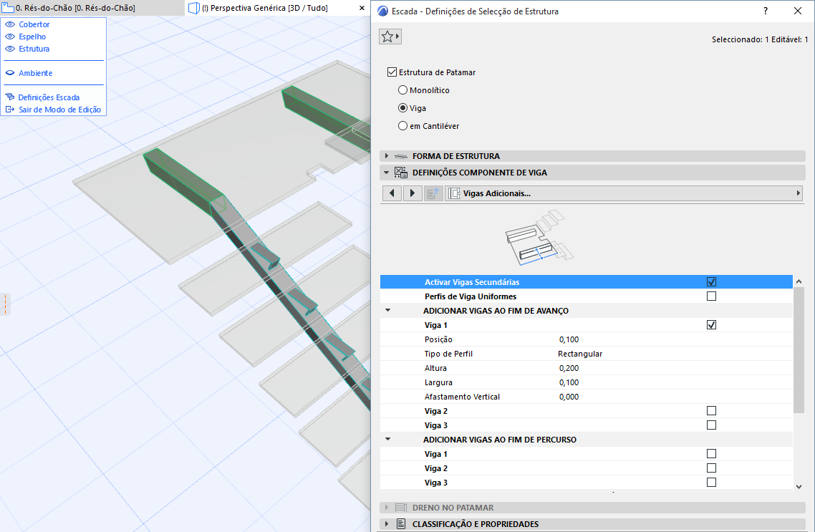This screenshot has width=815, height=532.
Task: Click Sair de Modo de Edição icon
Action: coord(10,110)
